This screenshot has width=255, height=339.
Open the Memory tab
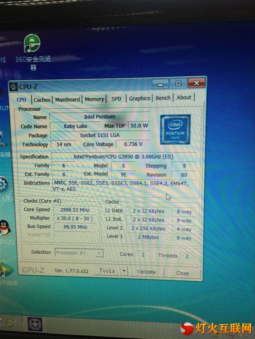point(94,99)
